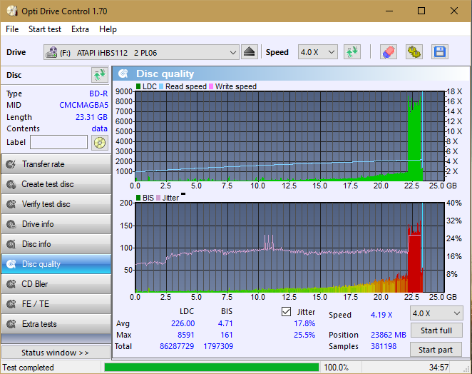472x374 pixels.
Task: Click the green test progress bar
Action: pos(211,368)
